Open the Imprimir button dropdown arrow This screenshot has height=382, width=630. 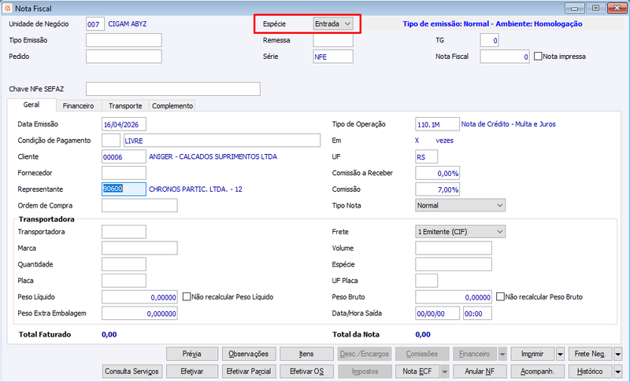click(x=560, y=354)
